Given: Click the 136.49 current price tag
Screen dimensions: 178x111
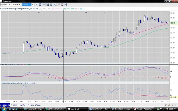Looking at the screenshot, I should click(174, 23).
